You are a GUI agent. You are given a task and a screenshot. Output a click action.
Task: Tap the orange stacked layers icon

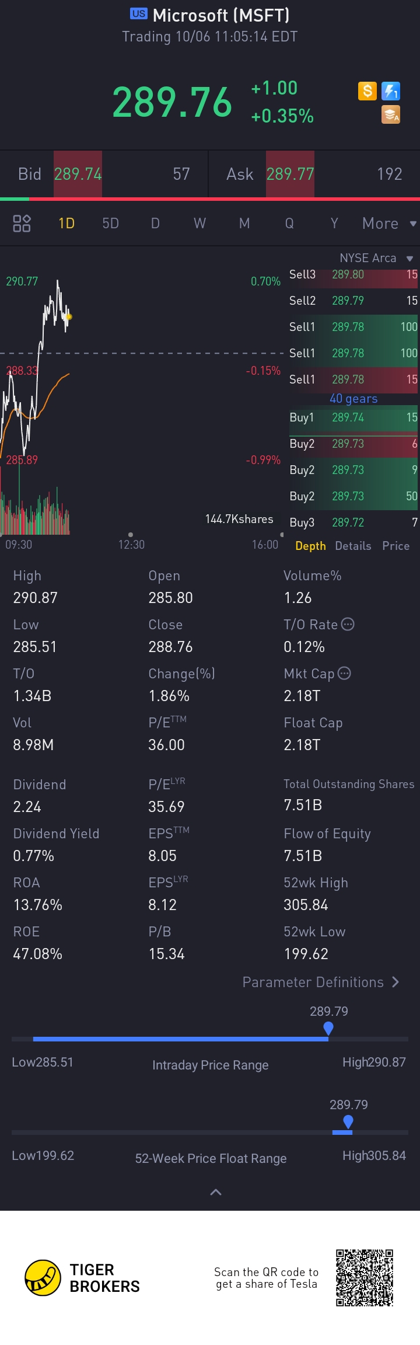click(x=391, y=114)
